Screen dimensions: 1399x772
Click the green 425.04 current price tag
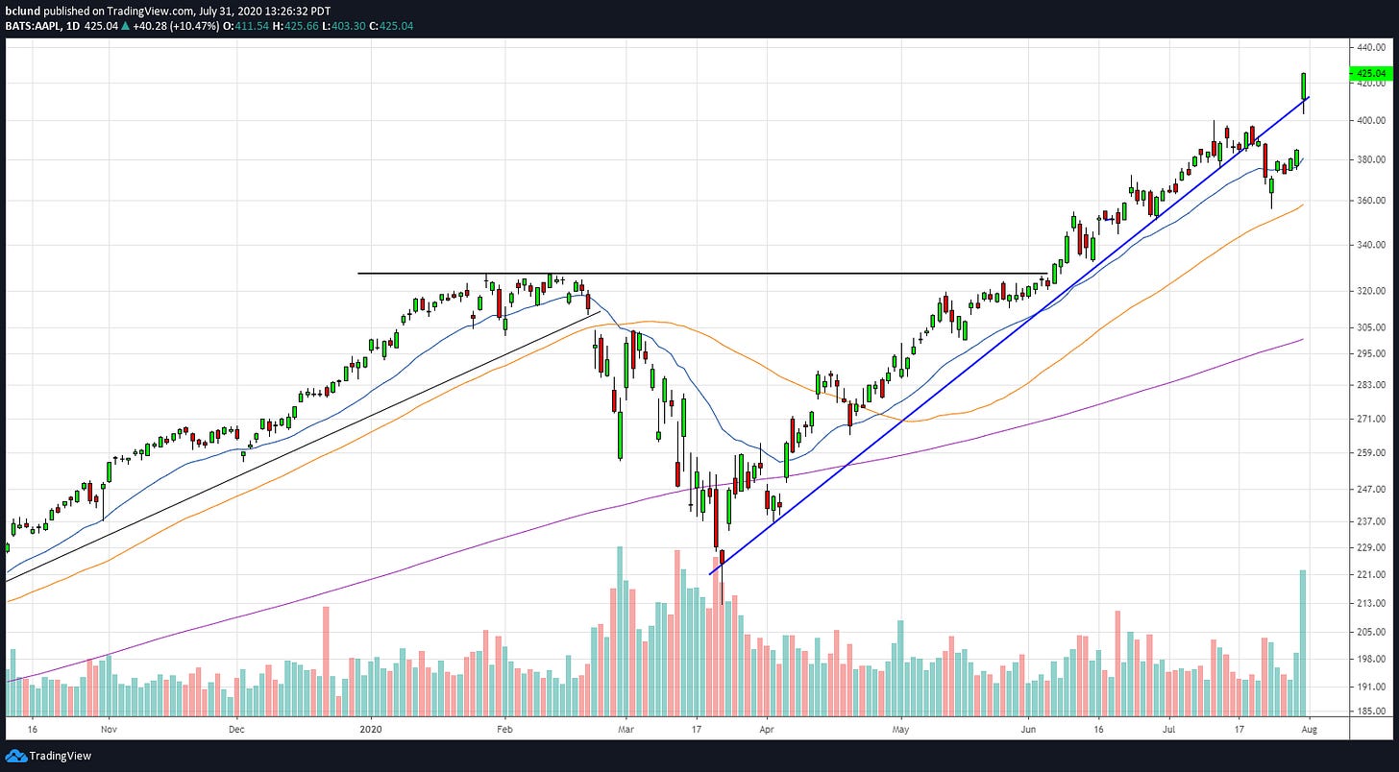click(1371, 73)
